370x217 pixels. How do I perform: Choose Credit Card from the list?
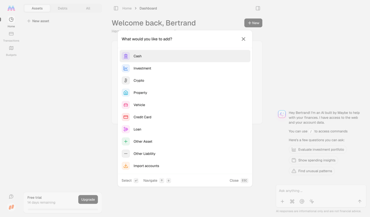pos(185,117)
